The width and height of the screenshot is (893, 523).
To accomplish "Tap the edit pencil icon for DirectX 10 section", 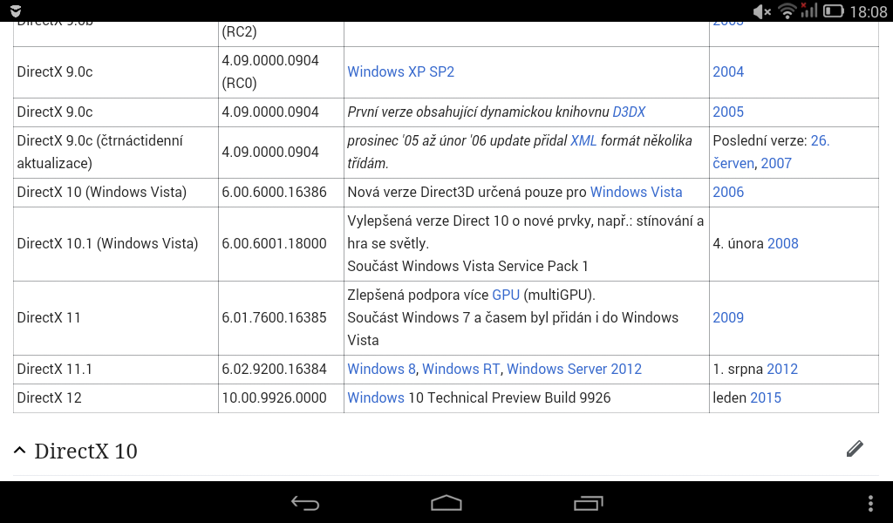I will coord(855,449).
